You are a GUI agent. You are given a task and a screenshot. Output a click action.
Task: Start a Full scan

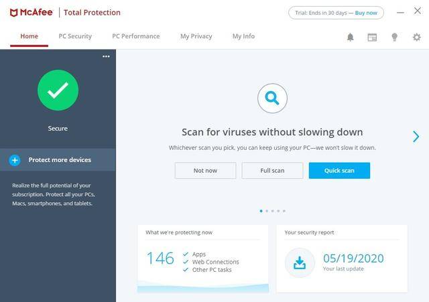click(x=272, y=171)
